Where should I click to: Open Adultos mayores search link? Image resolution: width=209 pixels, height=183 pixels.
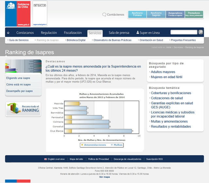tap(163, 72)
